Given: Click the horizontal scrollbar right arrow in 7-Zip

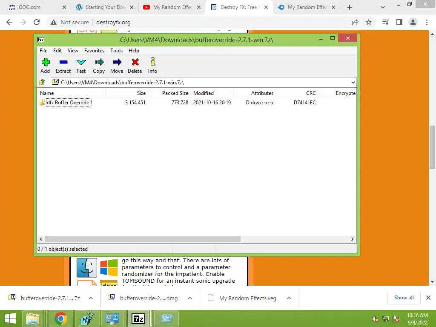Looking at the screenshot, I should 352,239.
